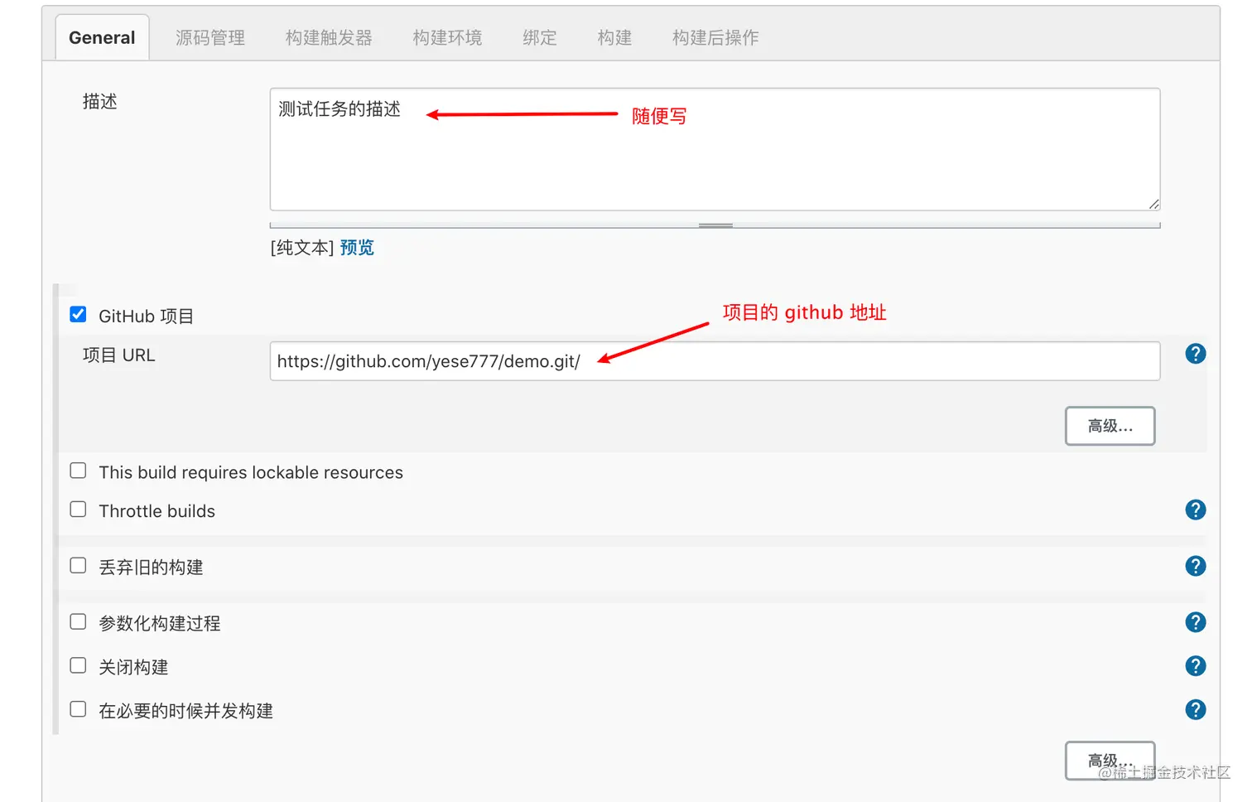Open help for 参数化构建过程
Viewport: 1252px width, 802px height.
(x=1195, y=622)
